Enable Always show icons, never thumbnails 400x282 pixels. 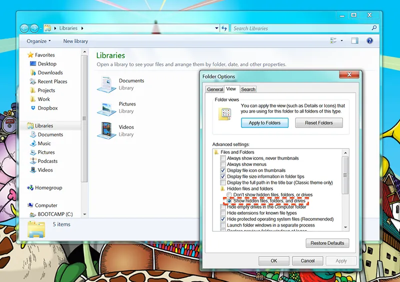pyautogui.click(x=223, y=158)
